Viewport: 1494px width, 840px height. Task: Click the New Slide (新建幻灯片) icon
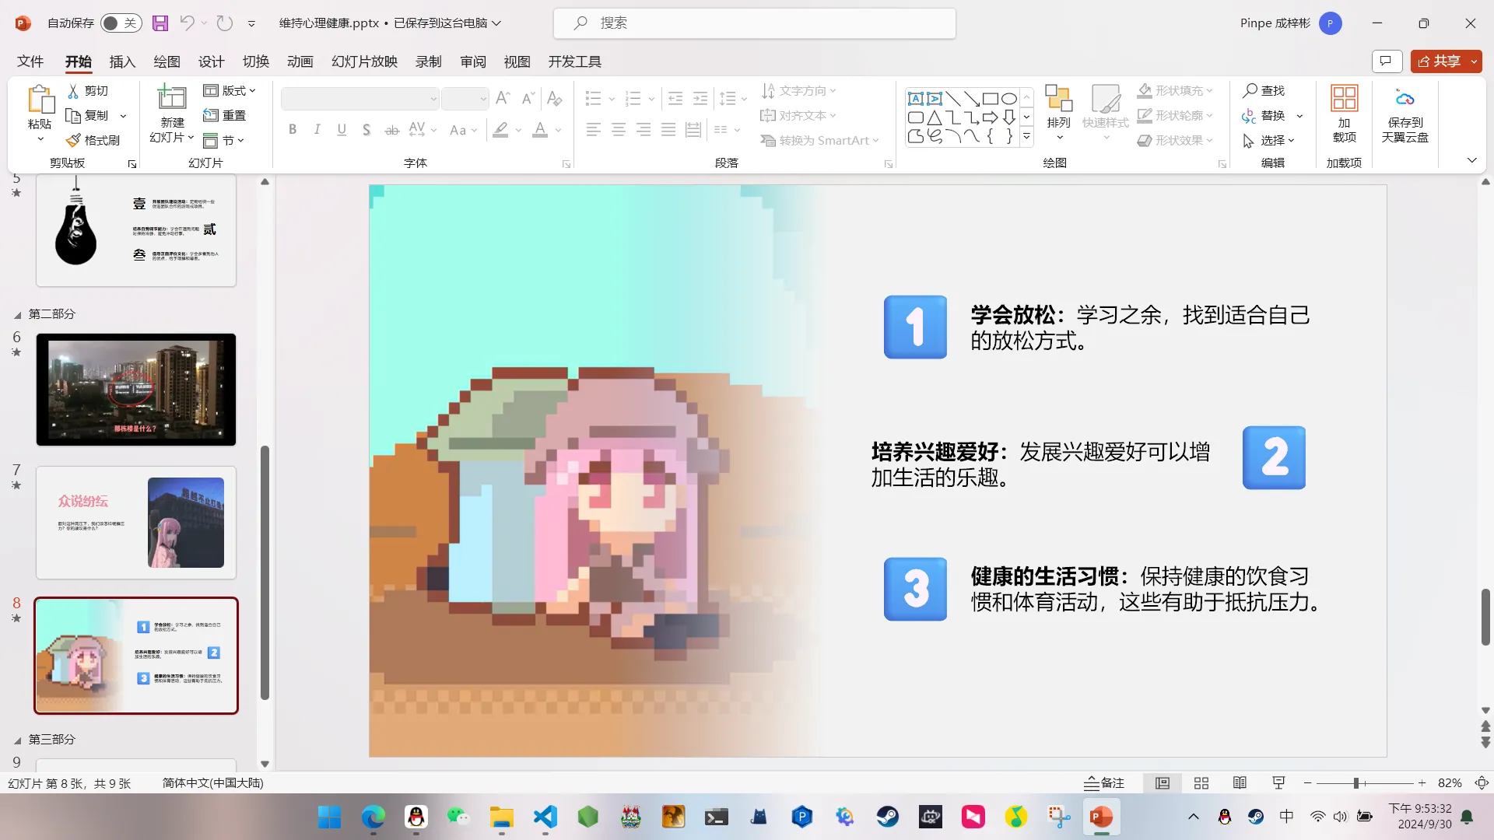point(172,98)
